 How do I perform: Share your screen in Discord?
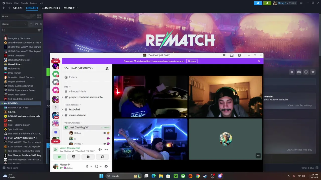(x=74, y=157)
